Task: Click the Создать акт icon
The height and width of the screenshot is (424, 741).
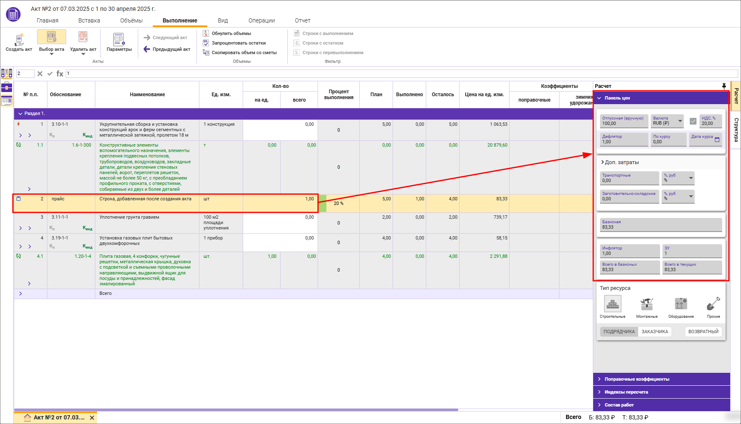Action: (19, 40)
